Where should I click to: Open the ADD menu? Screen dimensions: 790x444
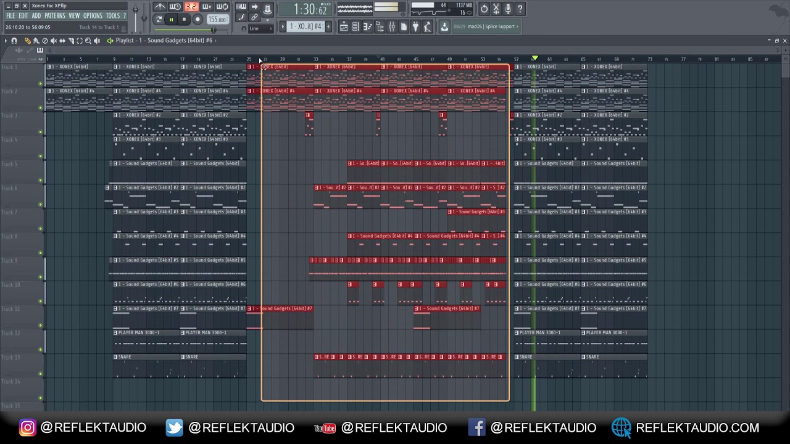(x=36, y=16)
